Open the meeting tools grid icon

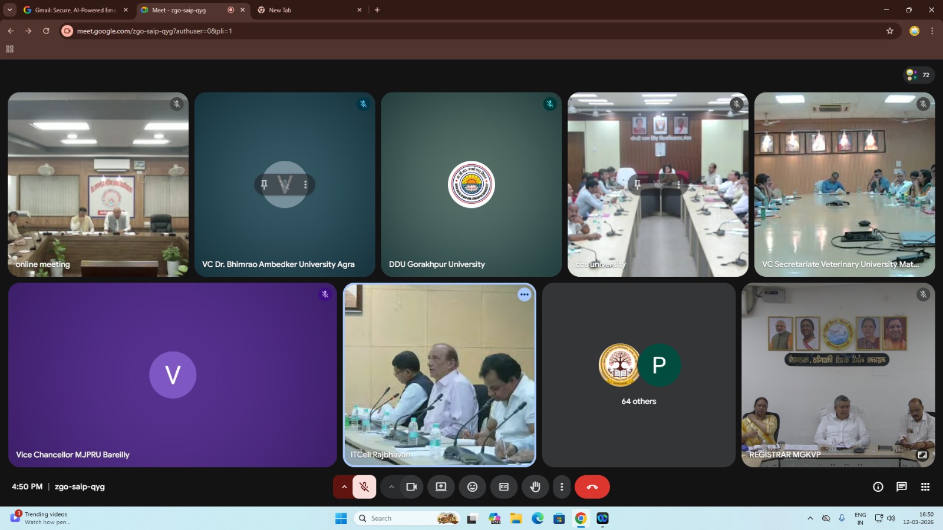[925, 486]
